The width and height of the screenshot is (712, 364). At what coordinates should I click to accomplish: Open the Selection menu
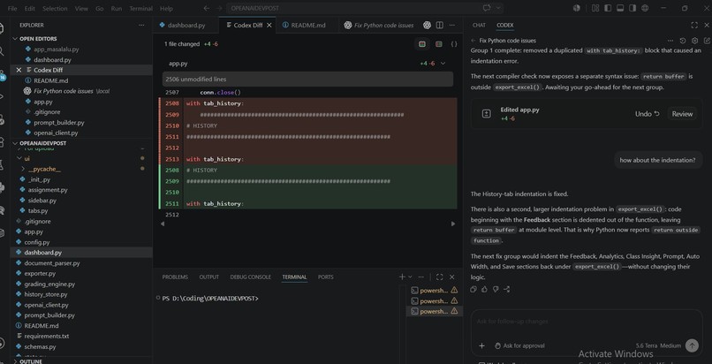(x=55, y=8)
